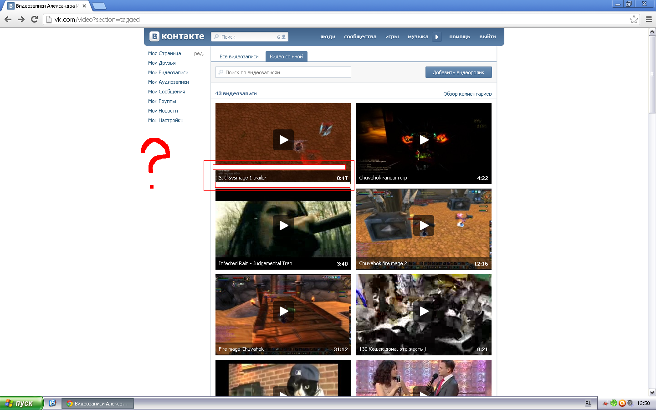Open the игры menu item

(392, 36)
